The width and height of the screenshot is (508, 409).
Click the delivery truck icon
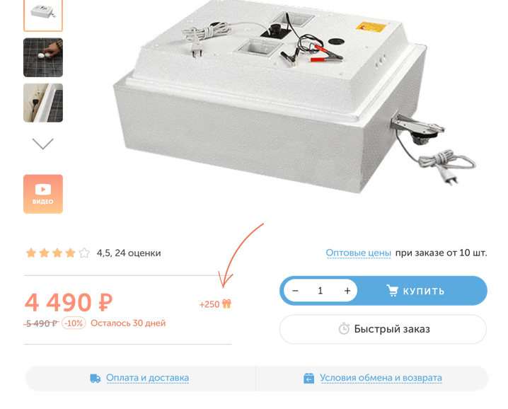pyautogui.click(x=95, y=378)
